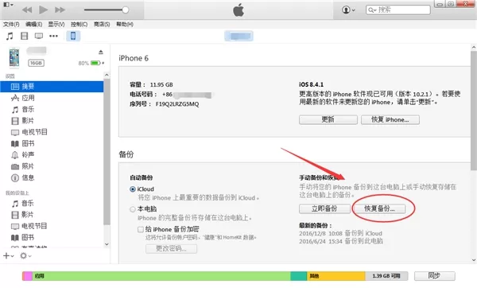Click the 同步 button
The image size is (477, 288).
[x=434, y=276]
